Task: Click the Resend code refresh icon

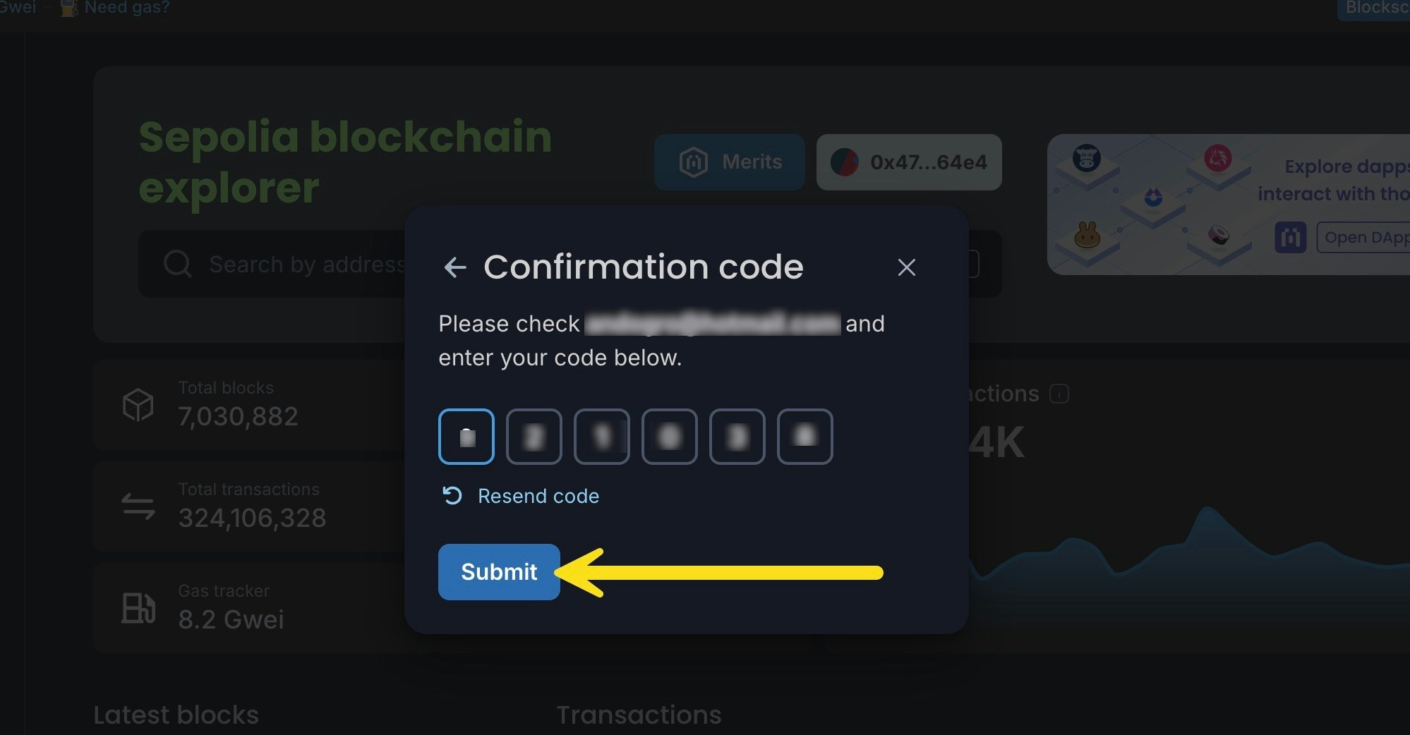Action: tap(452, 496)
